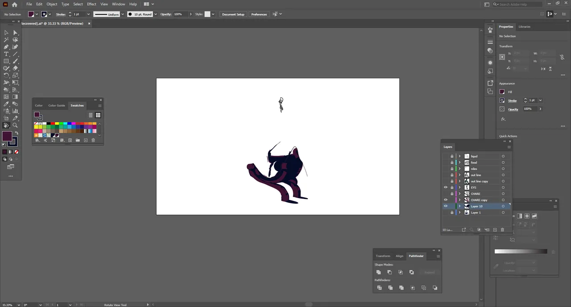Open the Object menu

(x=52, y=4)
